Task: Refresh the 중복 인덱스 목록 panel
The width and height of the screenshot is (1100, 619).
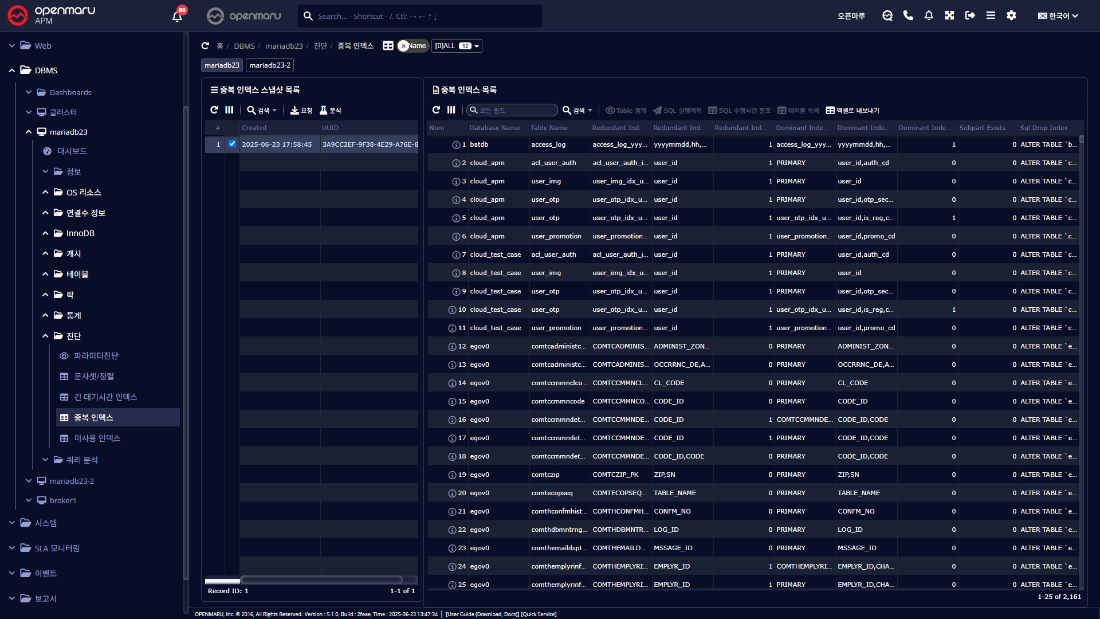Action: coord(436,110)
